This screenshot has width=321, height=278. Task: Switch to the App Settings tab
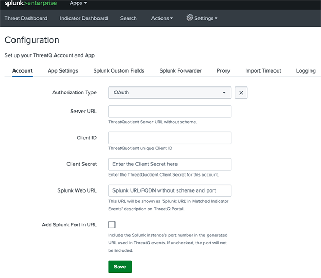tap(63, 70)
